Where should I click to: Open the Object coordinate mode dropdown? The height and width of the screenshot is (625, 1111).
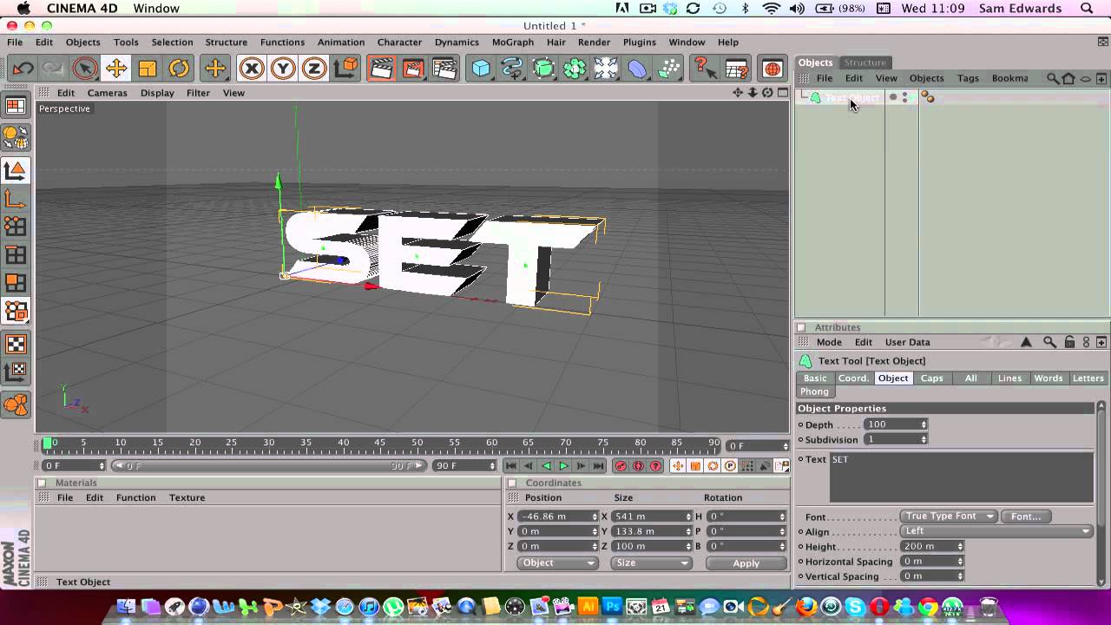click(558, 562)
